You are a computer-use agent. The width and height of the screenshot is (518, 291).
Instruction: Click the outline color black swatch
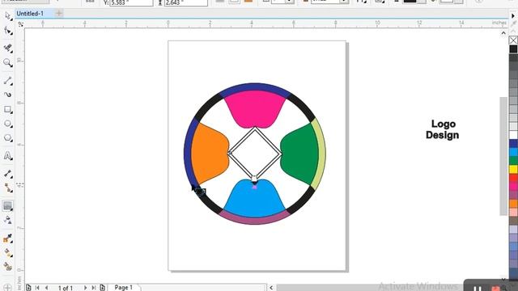410,2
